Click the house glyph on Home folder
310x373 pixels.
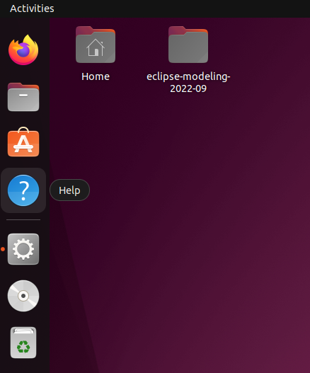point(96,47)
